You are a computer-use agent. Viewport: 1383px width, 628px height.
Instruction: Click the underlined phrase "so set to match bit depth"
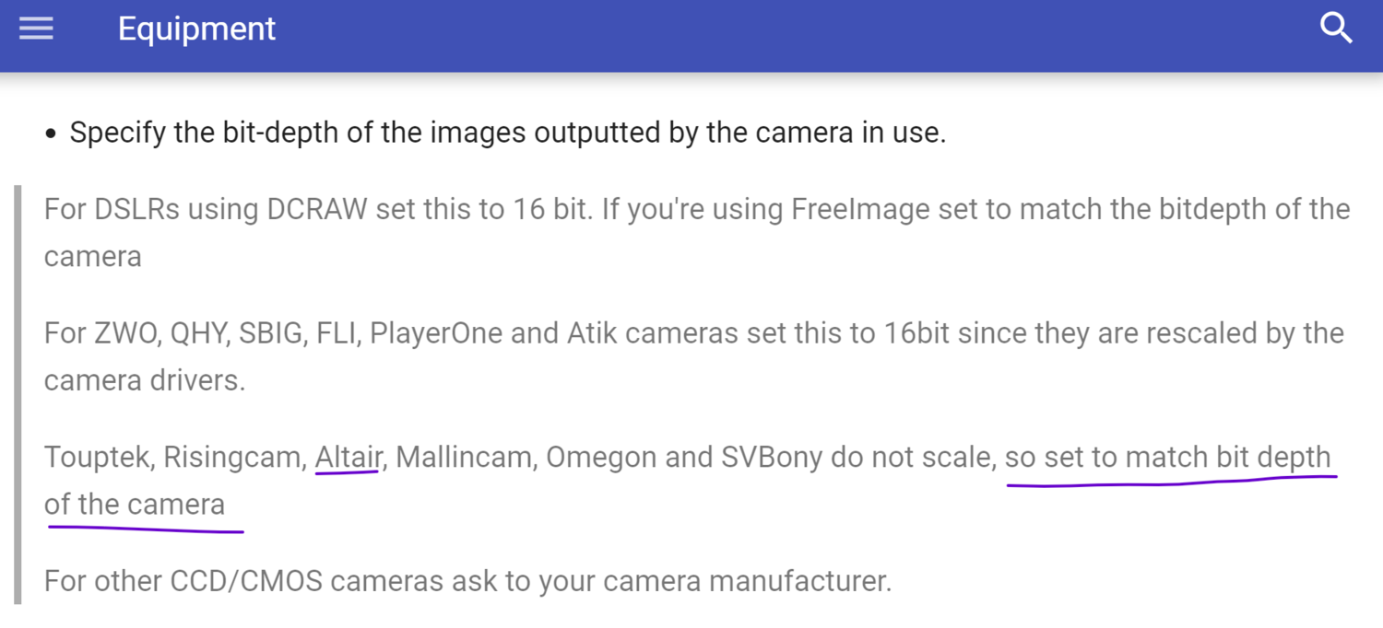click(x=1167, y=457)
